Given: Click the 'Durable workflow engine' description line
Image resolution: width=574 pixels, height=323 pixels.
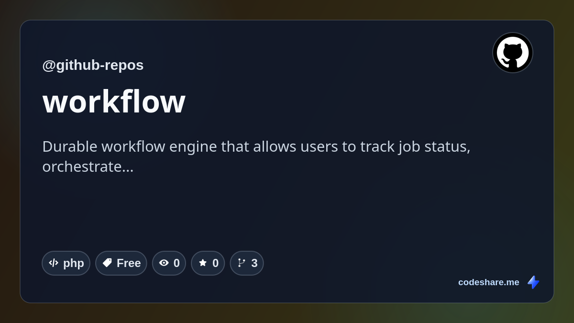Looking at the screenshot, I should tap(256, 146).
